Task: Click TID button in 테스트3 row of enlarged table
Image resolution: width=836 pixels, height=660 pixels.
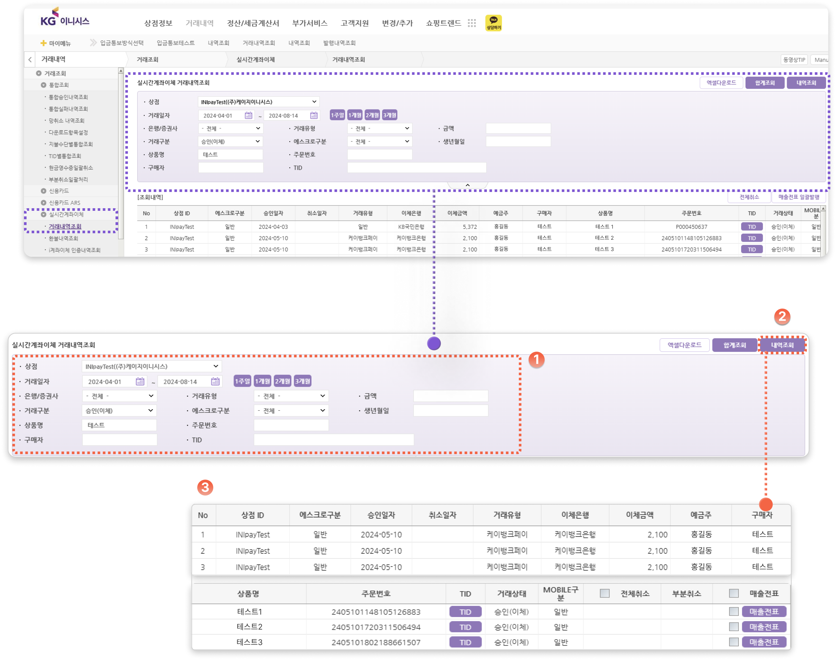Action: (x=465, y=642)
